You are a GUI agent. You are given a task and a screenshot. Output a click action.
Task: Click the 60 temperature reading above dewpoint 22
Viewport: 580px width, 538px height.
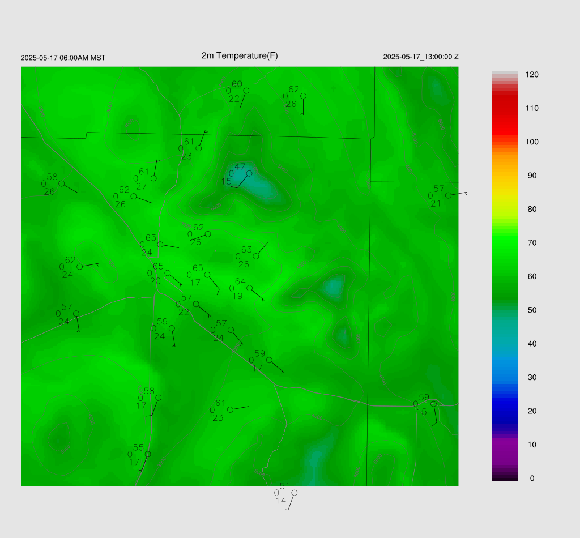[x=237, y=84]
